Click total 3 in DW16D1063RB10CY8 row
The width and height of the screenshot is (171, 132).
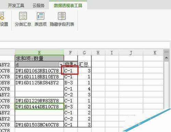pyautogui.click(x=84, y=70)
